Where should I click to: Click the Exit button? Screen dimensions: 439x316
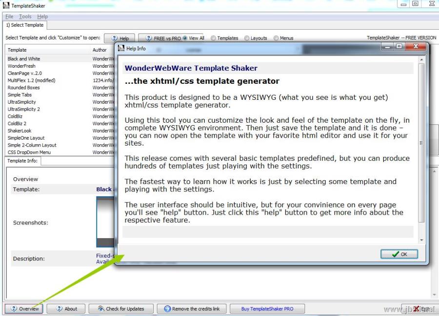coord(419,309)
